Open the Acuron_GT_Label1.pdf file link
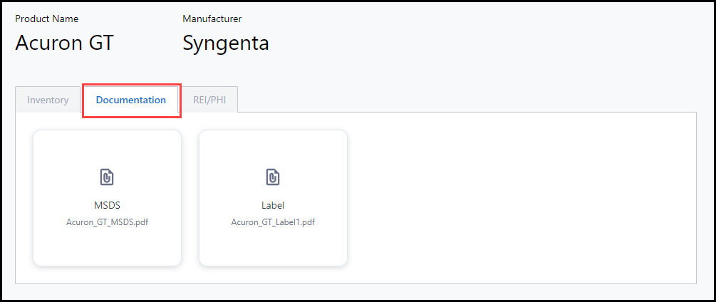Image resolution: width=716 pixels, height=302 pixels. pos(273,222)
